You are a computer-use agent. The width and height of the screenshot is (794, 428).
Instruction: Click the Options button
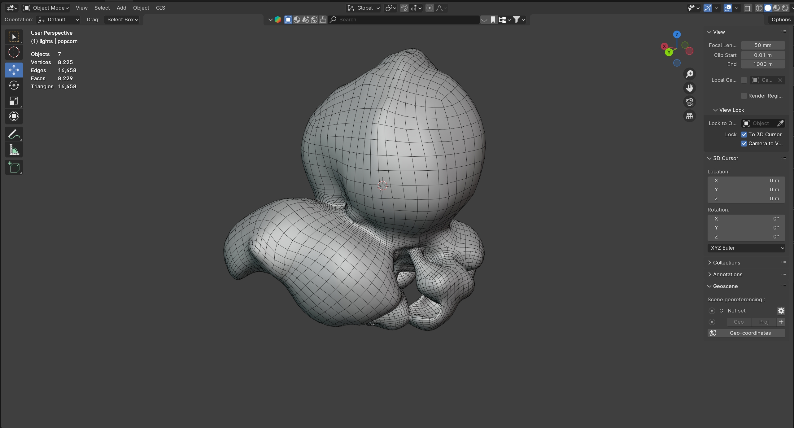tap(781, 20)
